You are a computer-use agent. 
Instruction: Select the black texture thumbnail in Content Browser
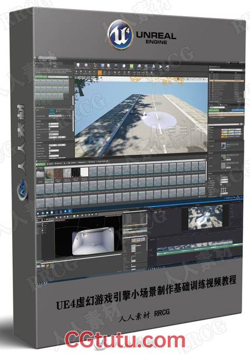point(76,173)
